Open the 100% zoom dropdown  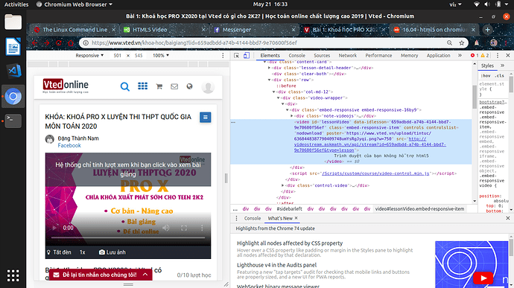[161, 56]
